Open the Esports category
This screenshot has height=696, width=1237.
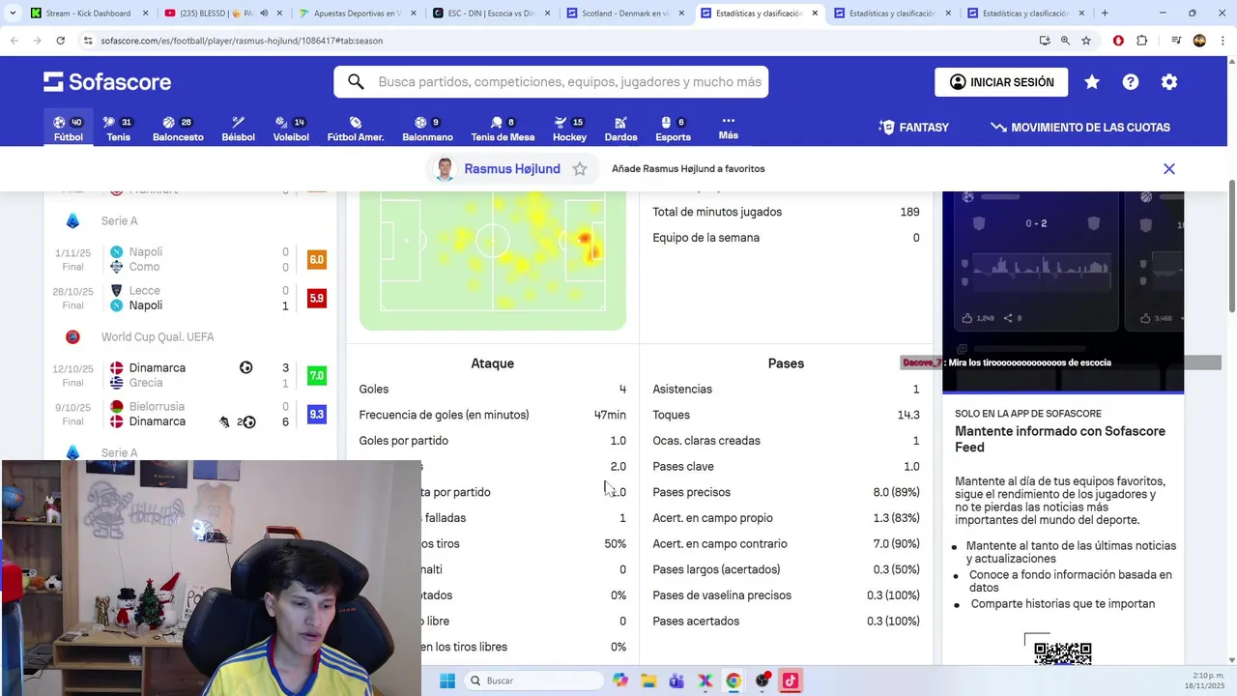[673, 129]
